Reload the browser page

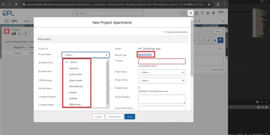(x=16, y=4)
